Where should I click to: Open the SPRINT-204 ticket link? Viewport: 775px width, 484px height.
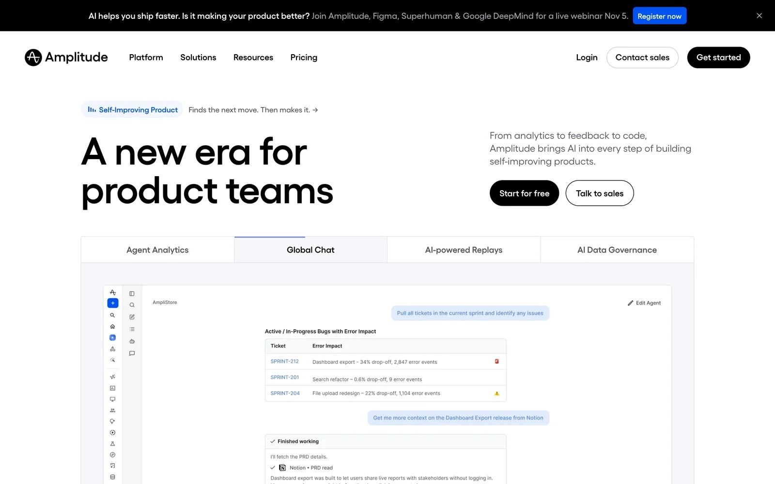tap(285, 393)
